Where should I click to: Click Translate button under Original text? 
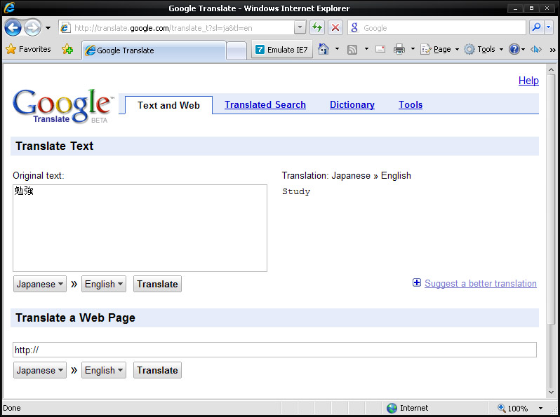click(157, 284)
